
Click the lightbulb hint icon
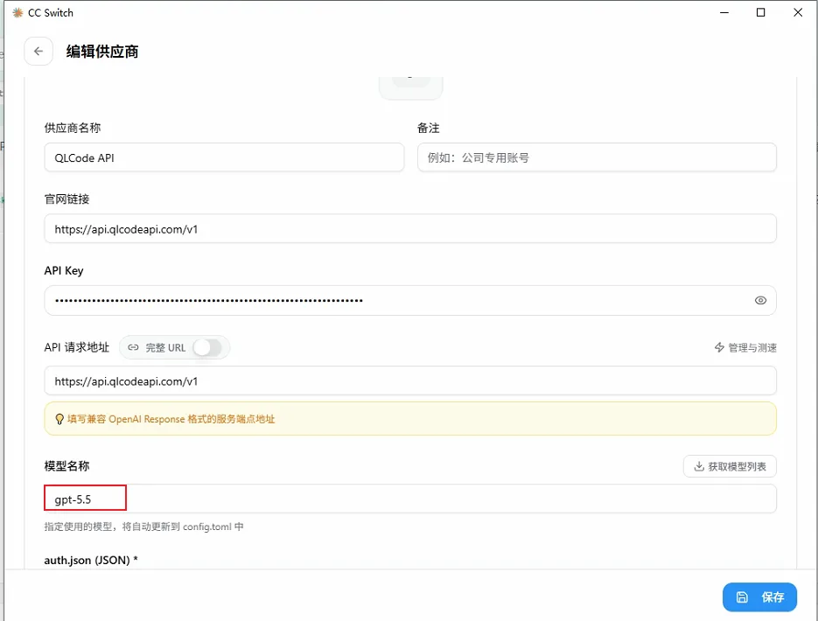pos(59,419)
